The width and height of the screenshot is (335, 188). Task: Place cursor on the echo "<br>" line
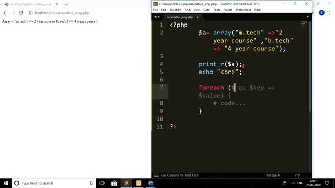click(x=220, y=72)
